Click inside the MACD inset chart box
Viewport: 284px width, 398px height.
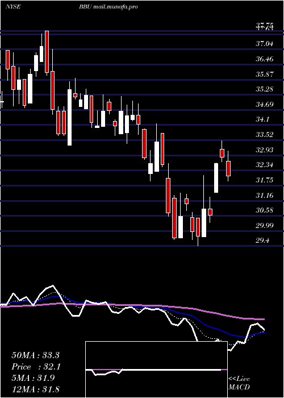click(x=156, y=370)
